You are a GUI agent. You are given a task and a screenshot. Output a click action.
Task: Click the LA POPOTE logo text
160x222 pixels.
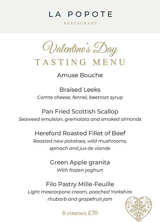pos(81,14)
